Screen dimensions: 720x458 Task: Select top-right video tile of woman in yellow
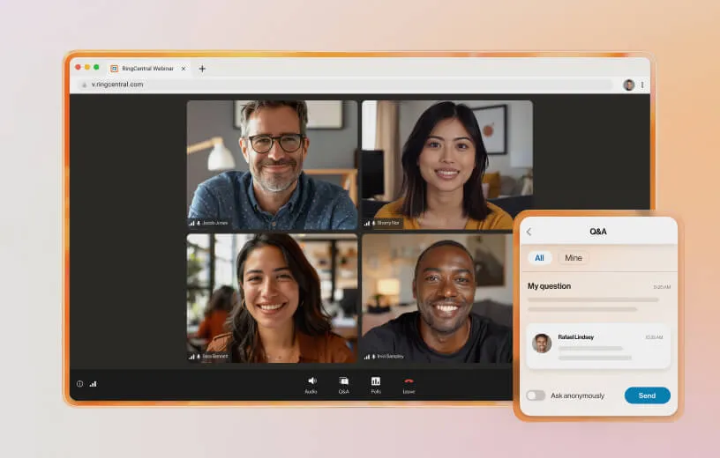[447, 165]
